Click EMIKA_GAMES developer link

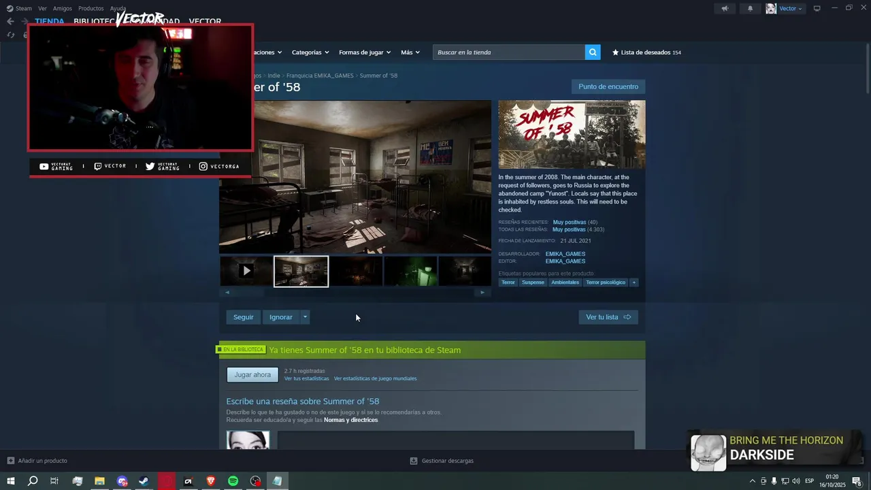pos(565,254)
